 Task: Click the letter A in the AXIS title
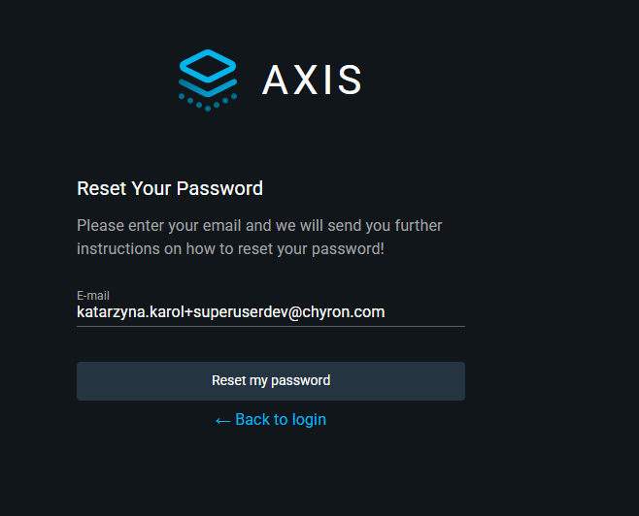point(276,81)
